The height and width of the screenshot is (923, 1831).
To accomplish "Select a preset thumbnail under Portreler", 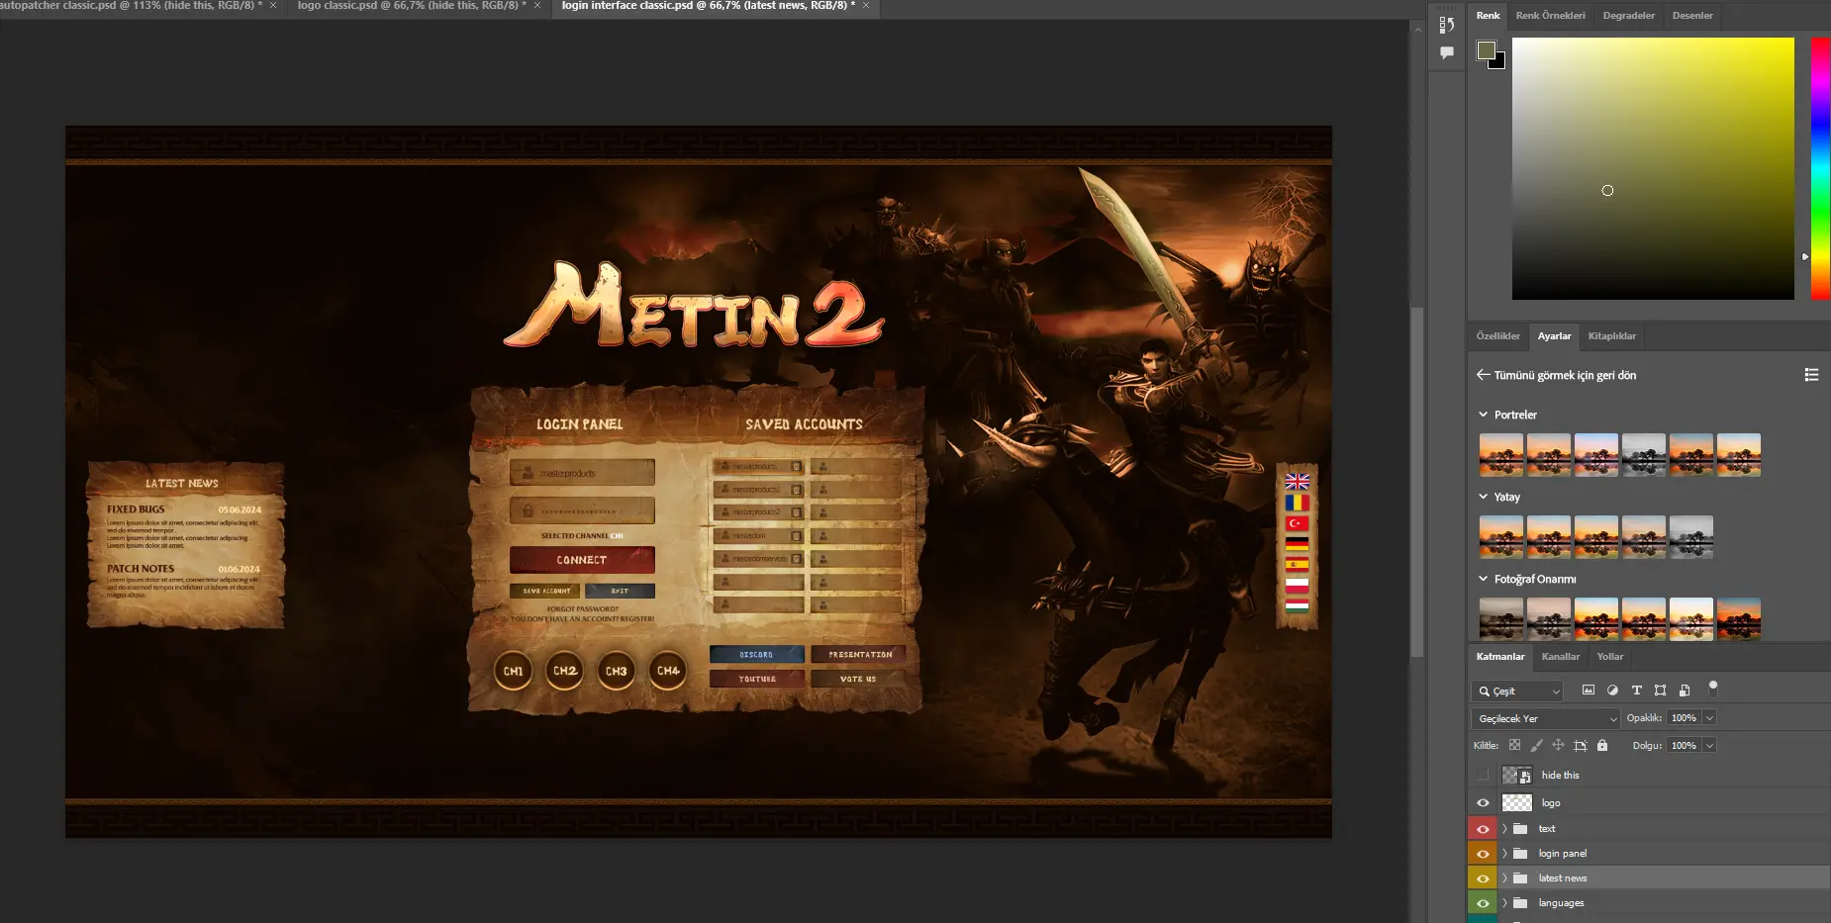I will [1501, 454].
